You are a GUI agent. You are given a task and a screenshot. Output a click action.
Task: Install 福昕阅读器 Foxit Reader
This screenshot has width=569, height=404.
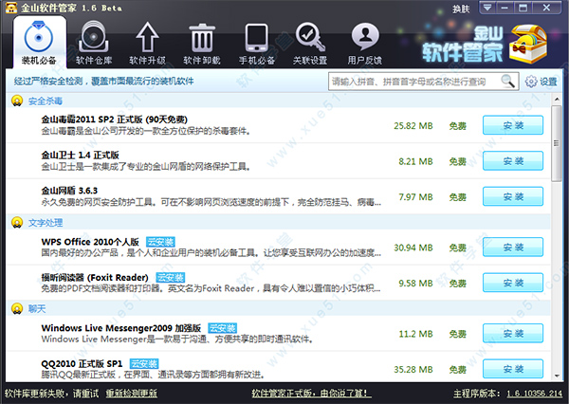click(x=513, y=283)
